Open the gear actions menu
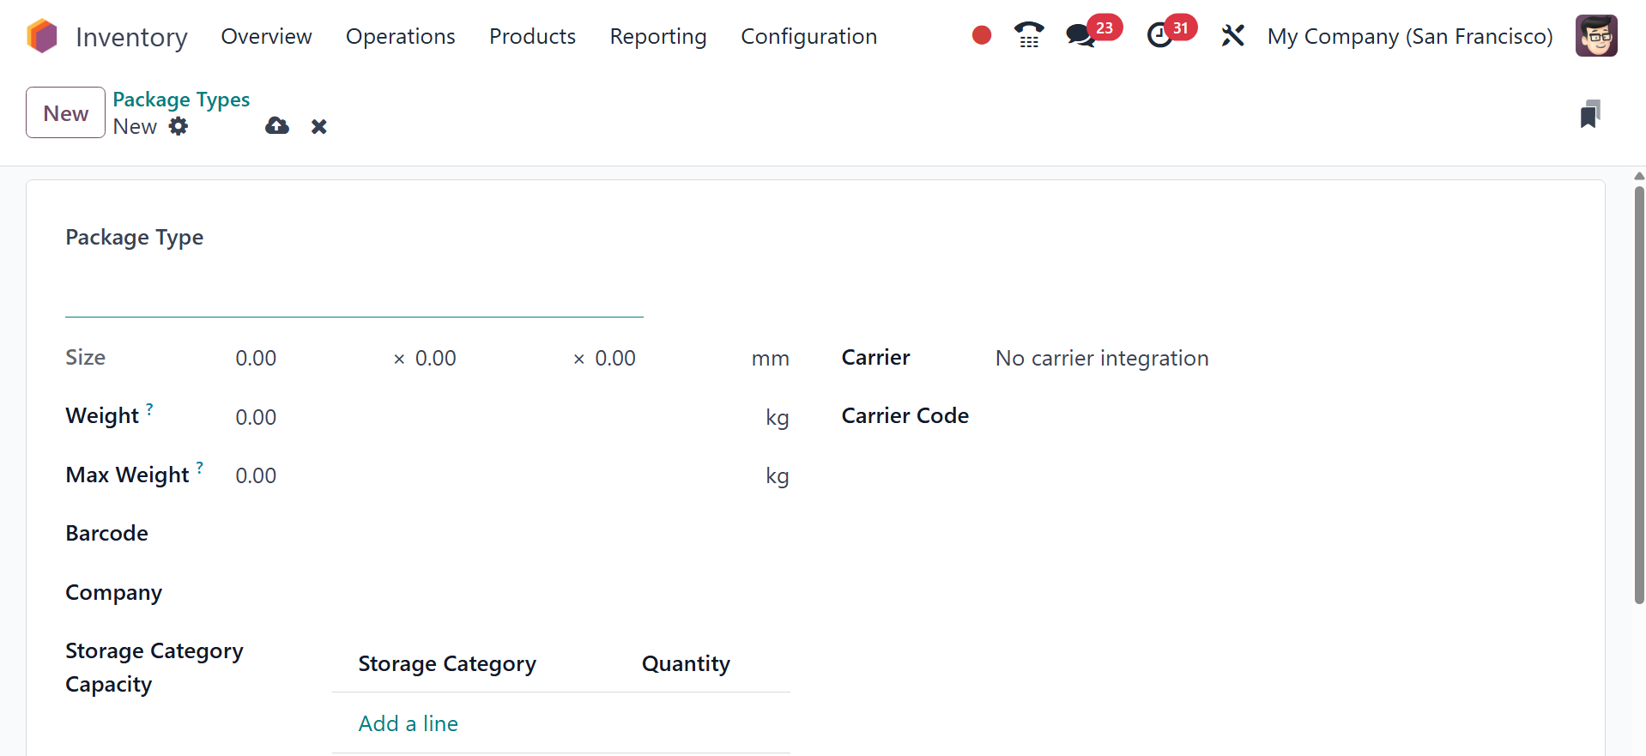1646x756 pixels. click(179, 126)
